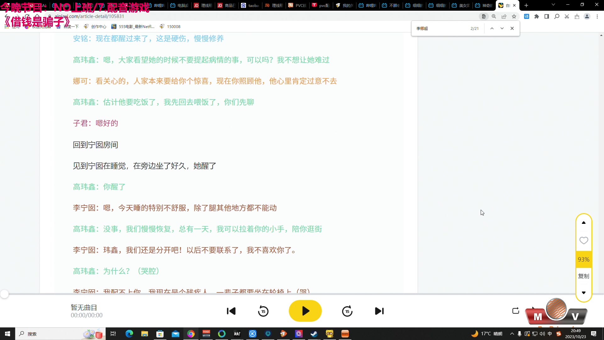The width and height of the screenshot is (604, 340).
Task: Open the Chrome three-dot menu
Action: pyautogui.click(x=597, y=16)
